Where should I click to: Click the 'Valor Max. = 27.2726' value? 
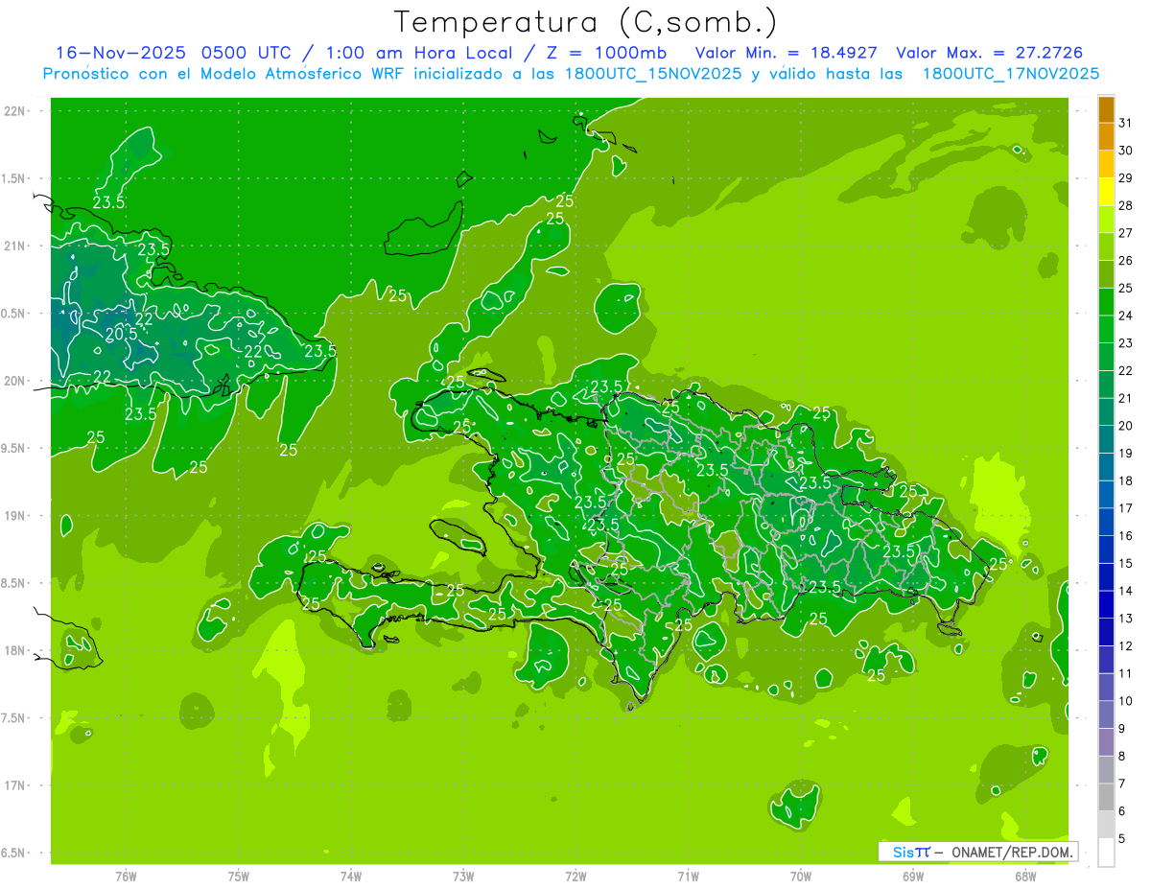[x=989, y=53]
